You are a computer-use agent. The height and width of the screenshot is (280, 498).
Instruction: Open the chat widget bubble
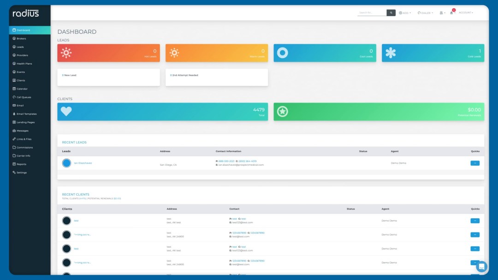481,266
